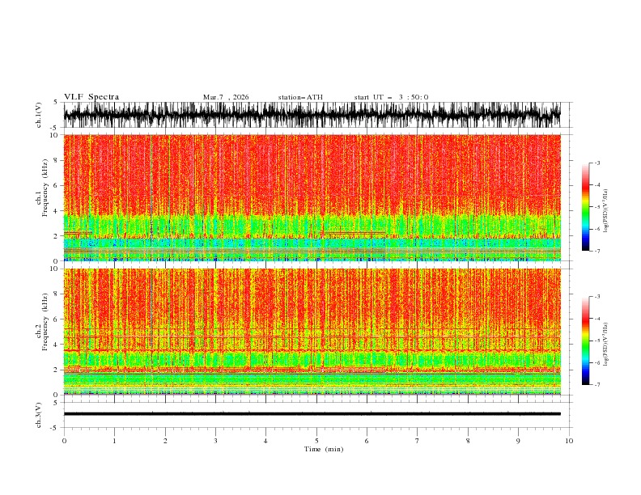Click the '7' tick on the time axis
The image size is (641, 495).
pyautogui.click(x=418, y=441)
